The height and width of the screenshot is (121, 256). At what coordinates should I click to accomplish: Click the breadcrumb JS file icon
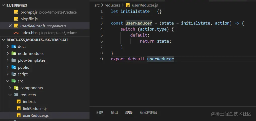point(128,5)
